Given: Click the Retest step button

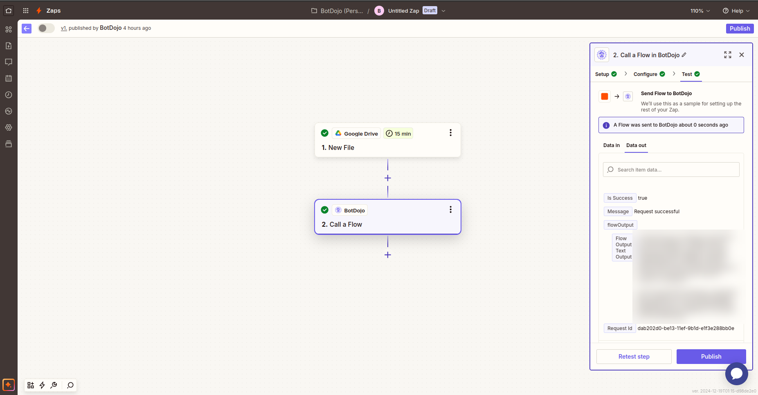Looking at the screenshot, I should click(634, 357).
